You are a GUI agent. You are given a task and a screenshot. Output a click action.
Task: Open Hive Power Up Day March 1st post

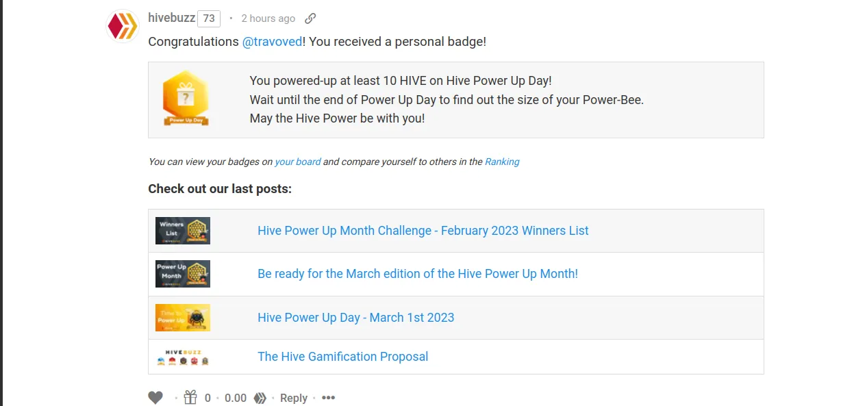coord(356,318)
